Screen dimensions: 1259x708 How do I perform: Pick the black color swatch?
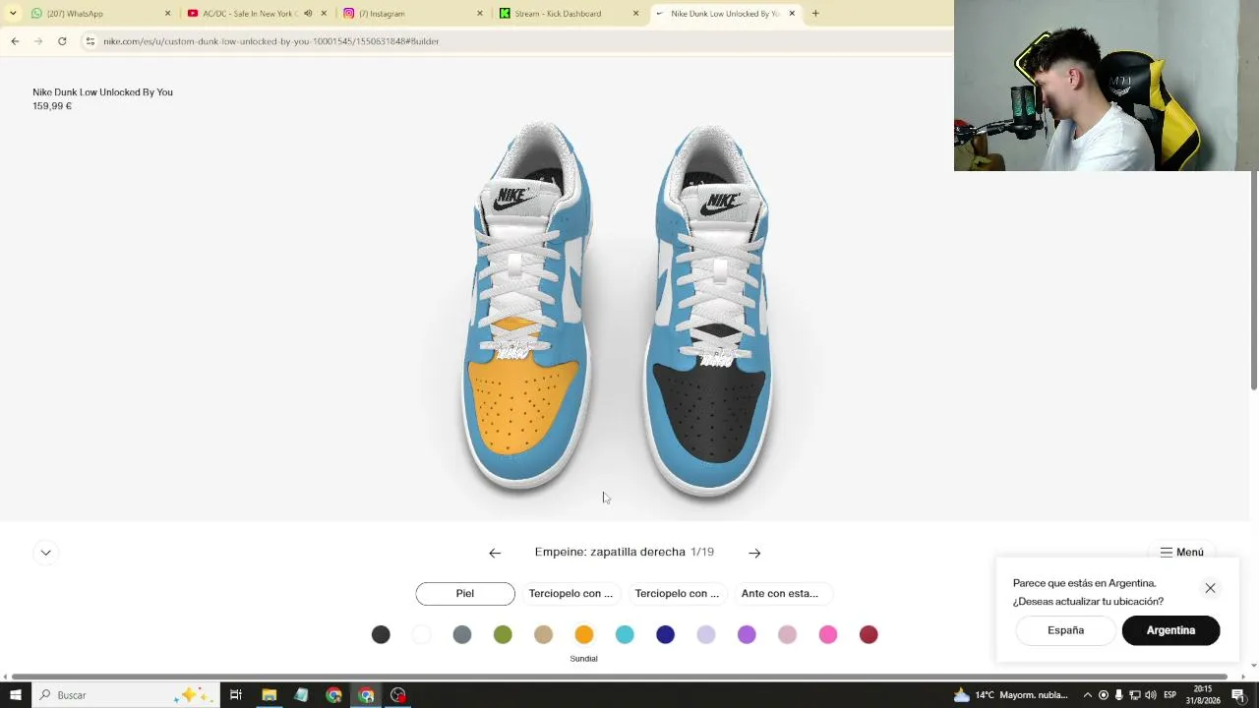(381, 635)
